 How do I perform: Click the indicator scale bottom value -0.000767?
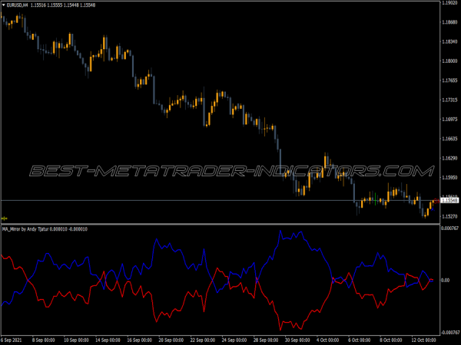pyautogui.click(x=449, y=333)
